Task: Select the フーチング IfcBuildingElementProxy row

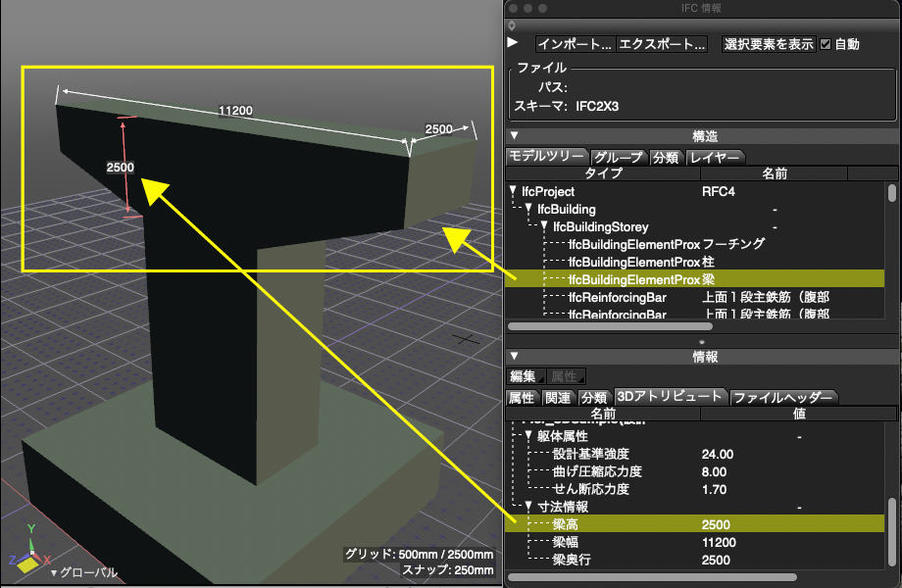Action: [x=695, y=244]
